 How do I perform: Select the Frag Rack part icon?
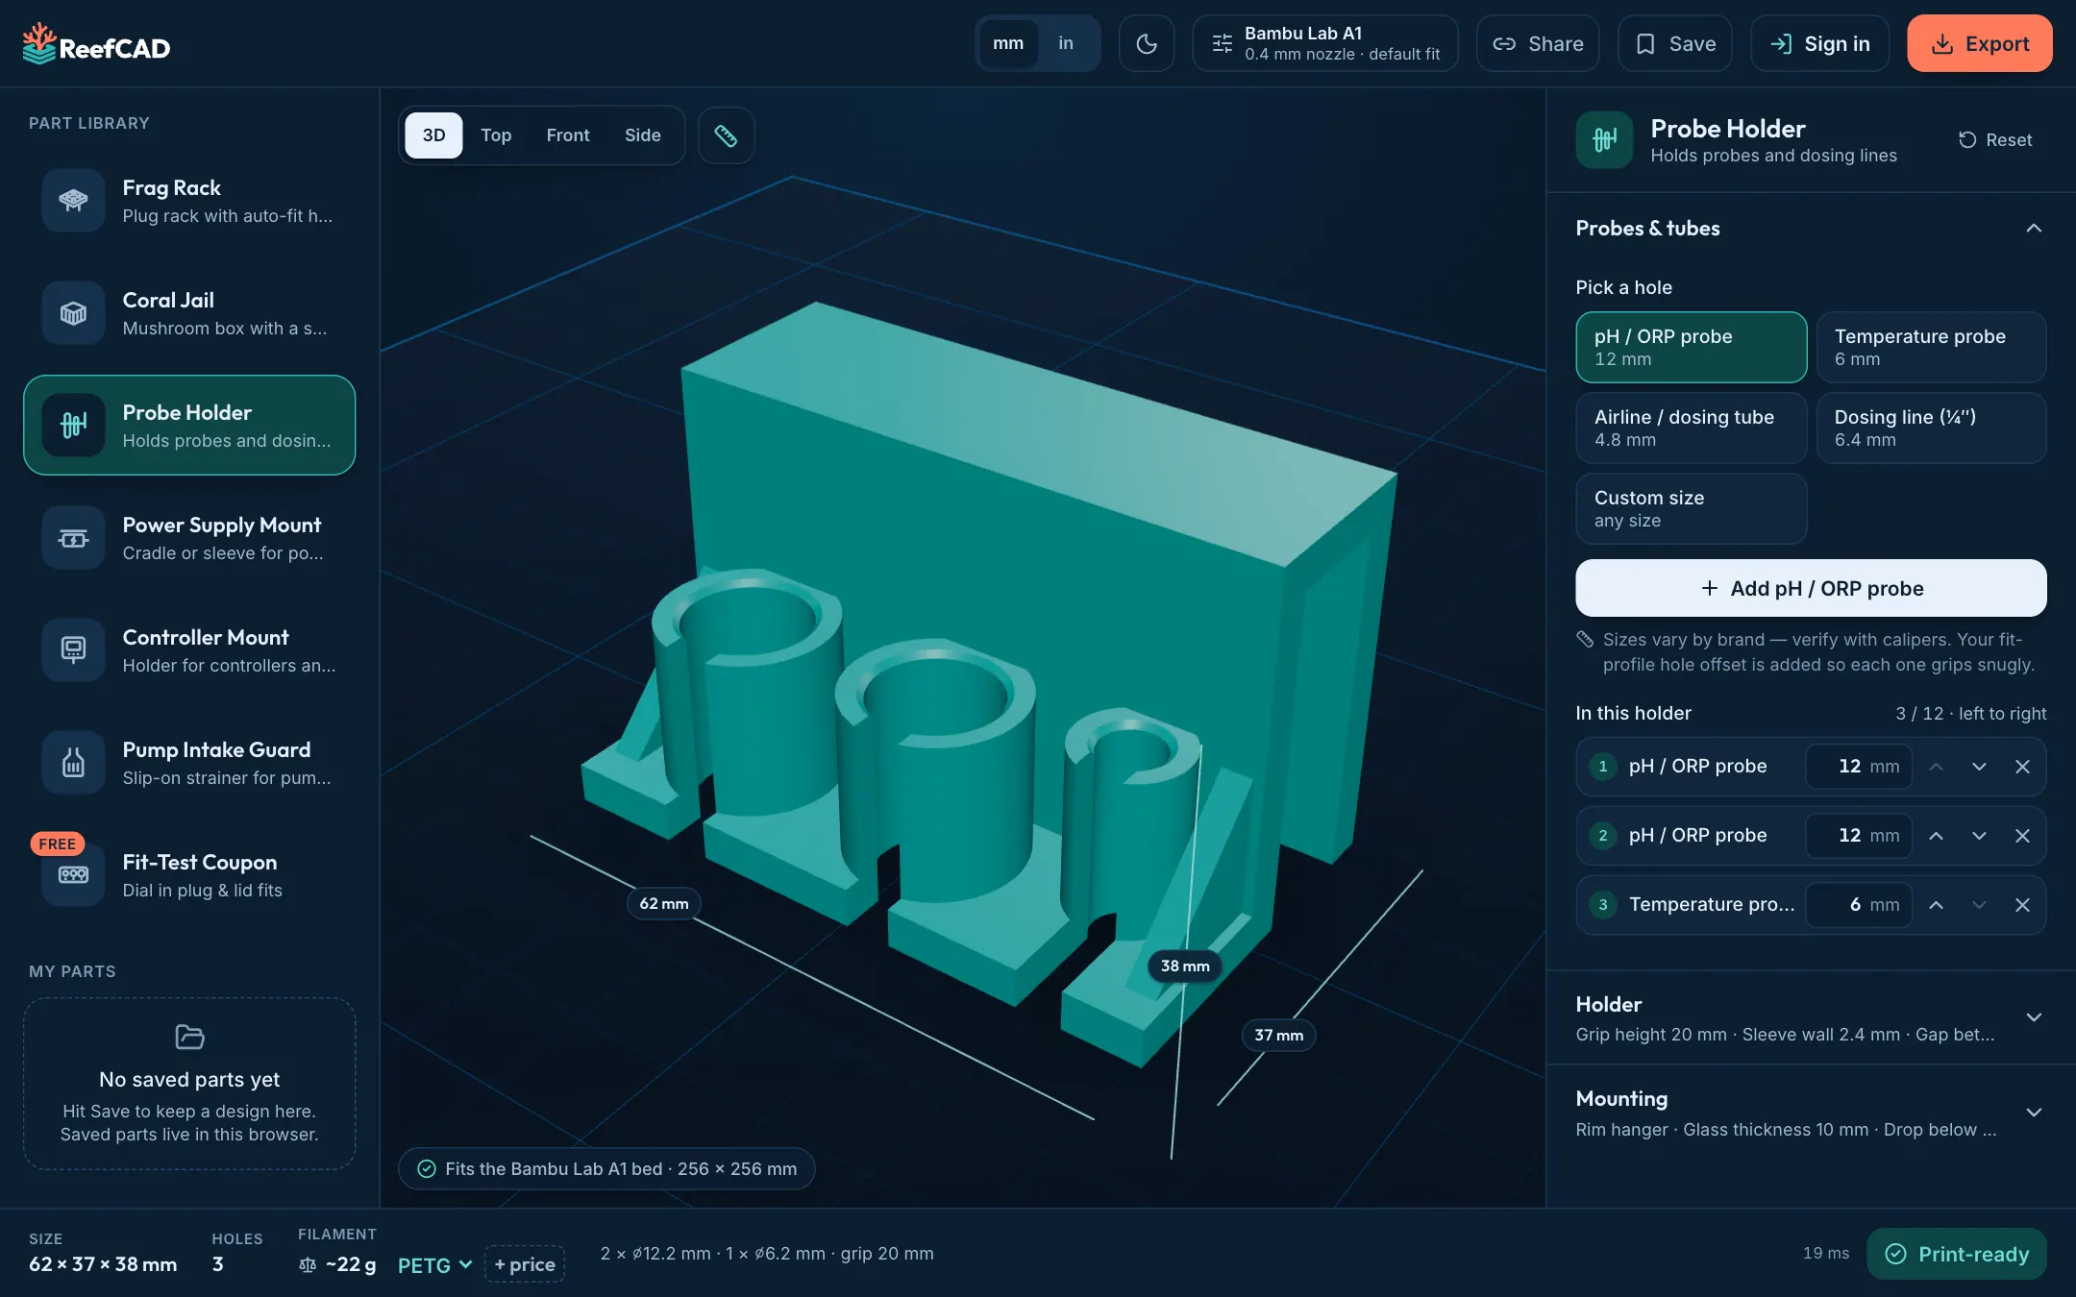(x=73, y=200)
